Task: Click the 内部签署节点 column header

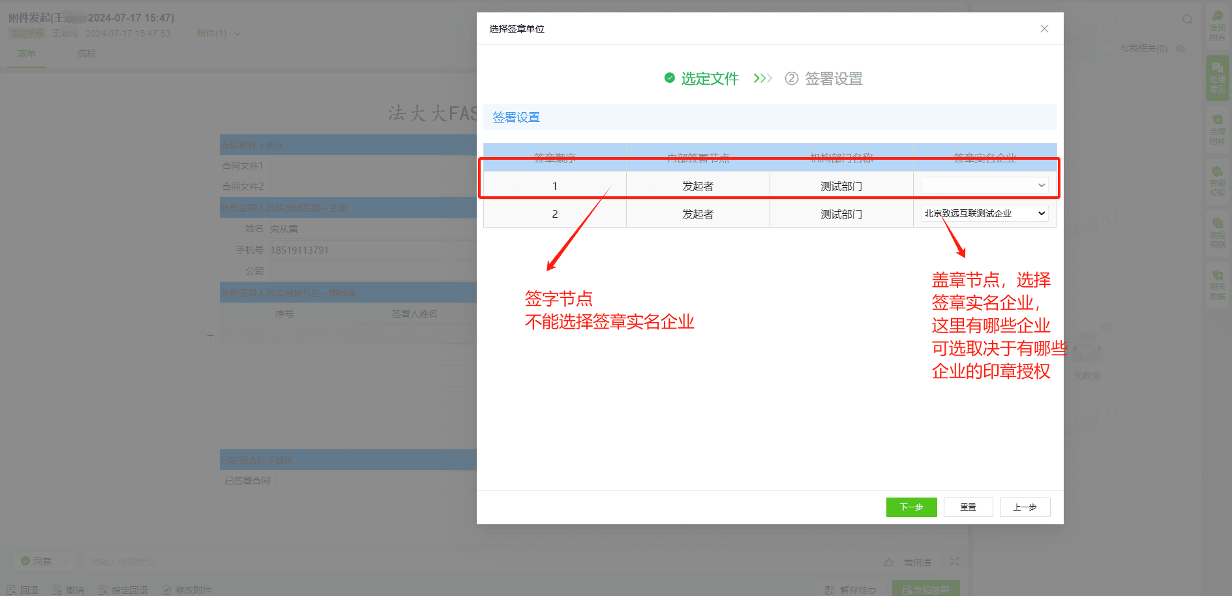Action: (x=698, y=157)
